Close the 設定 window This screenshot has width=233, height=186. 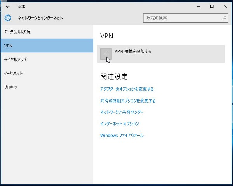225,6
